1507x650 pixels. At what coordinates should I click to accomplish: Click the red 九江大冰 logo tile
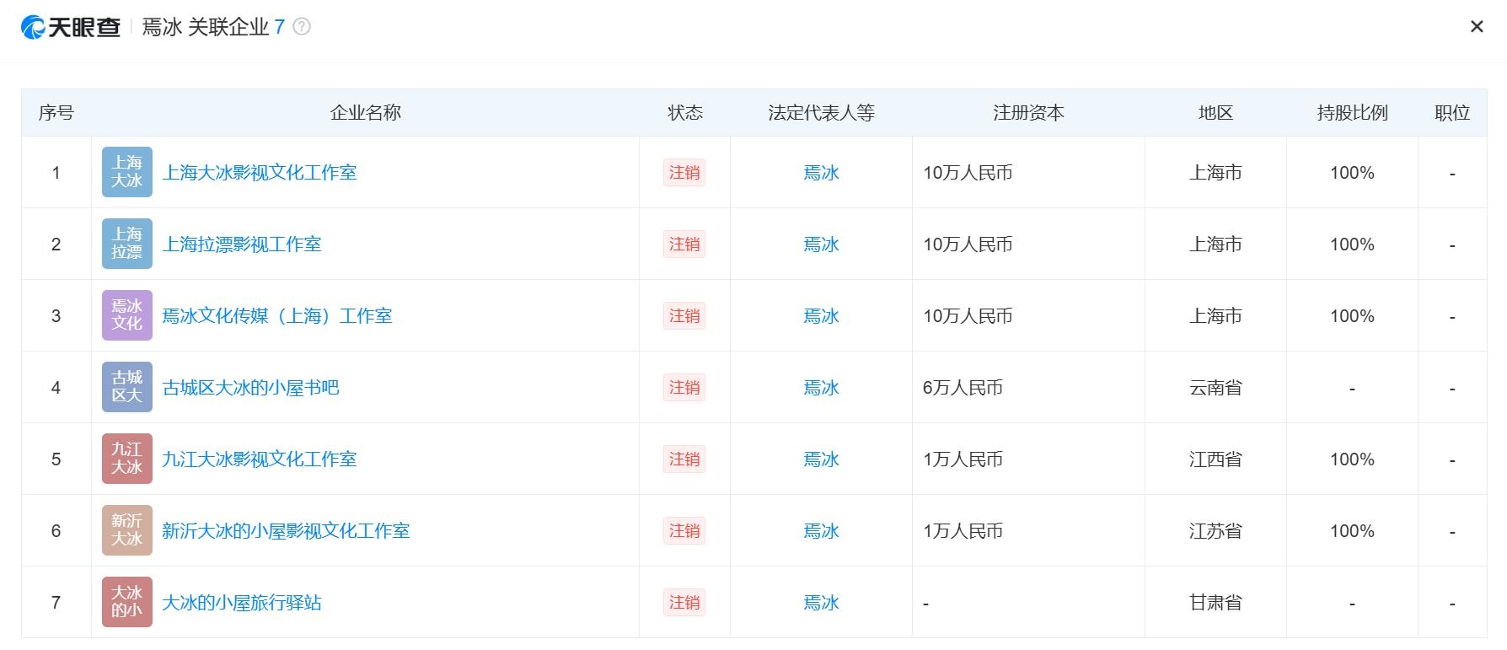point(127,459)
